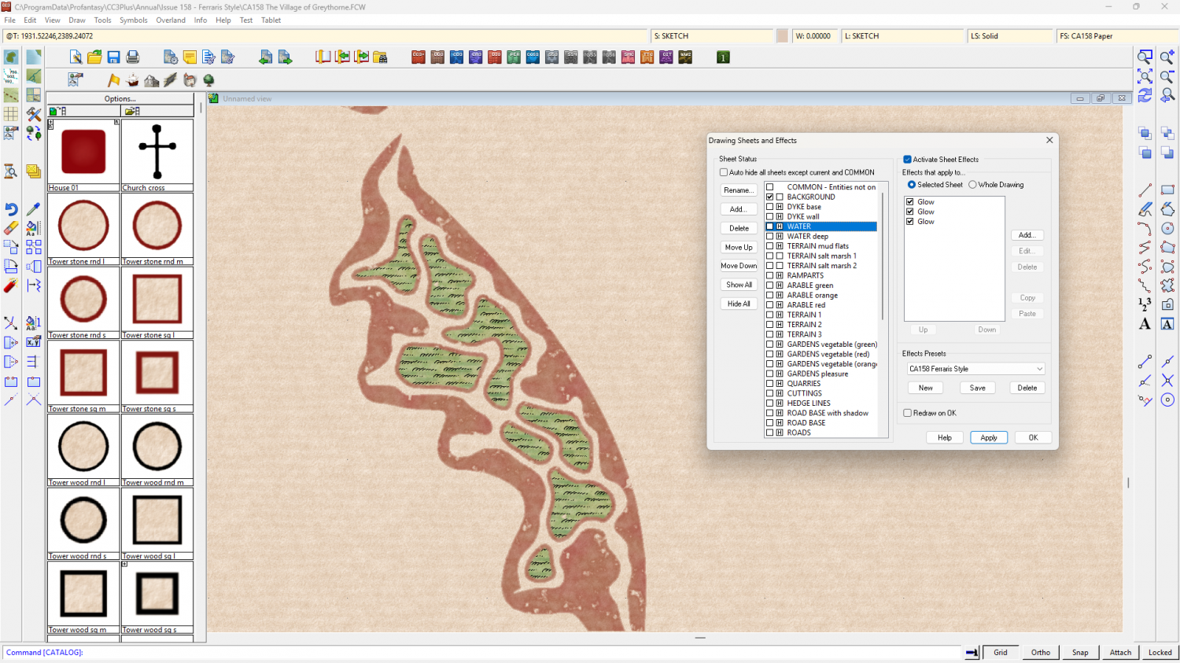
Task: Click the Undo arrow icon
Action: [x=11, y=209]
